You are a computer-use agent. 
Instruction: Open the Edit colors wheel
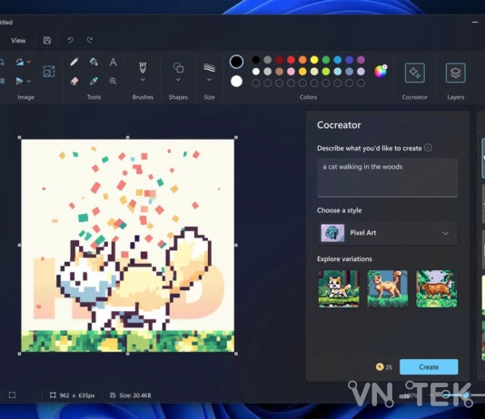pos(381,71)
